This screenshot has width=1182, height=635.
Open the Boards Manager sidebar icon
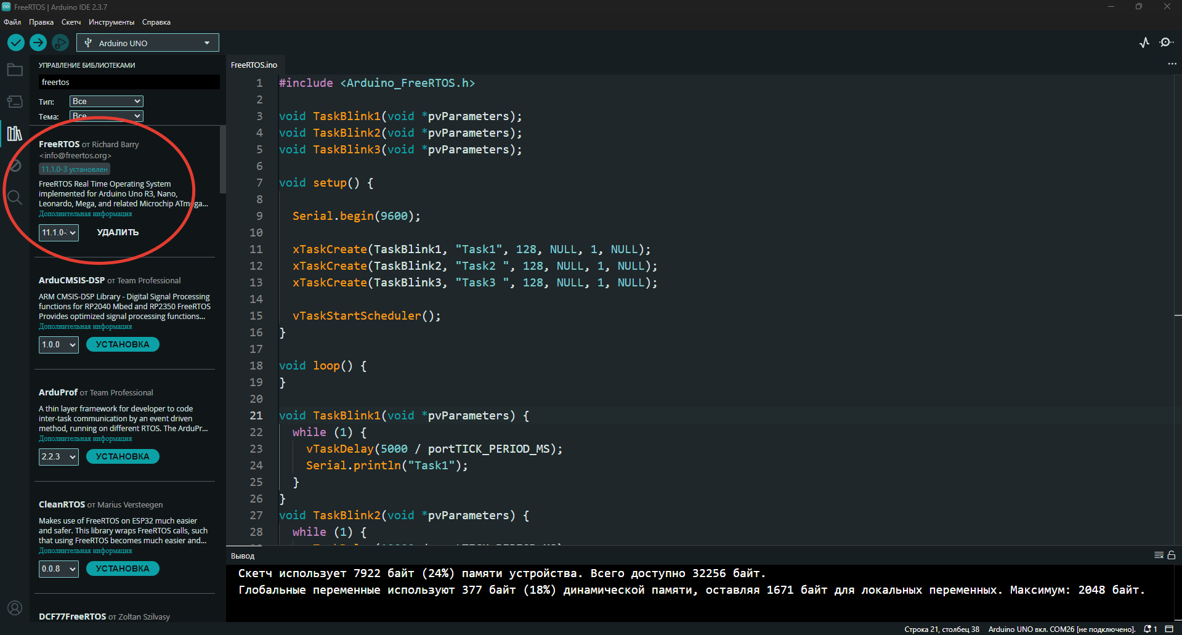15,102
